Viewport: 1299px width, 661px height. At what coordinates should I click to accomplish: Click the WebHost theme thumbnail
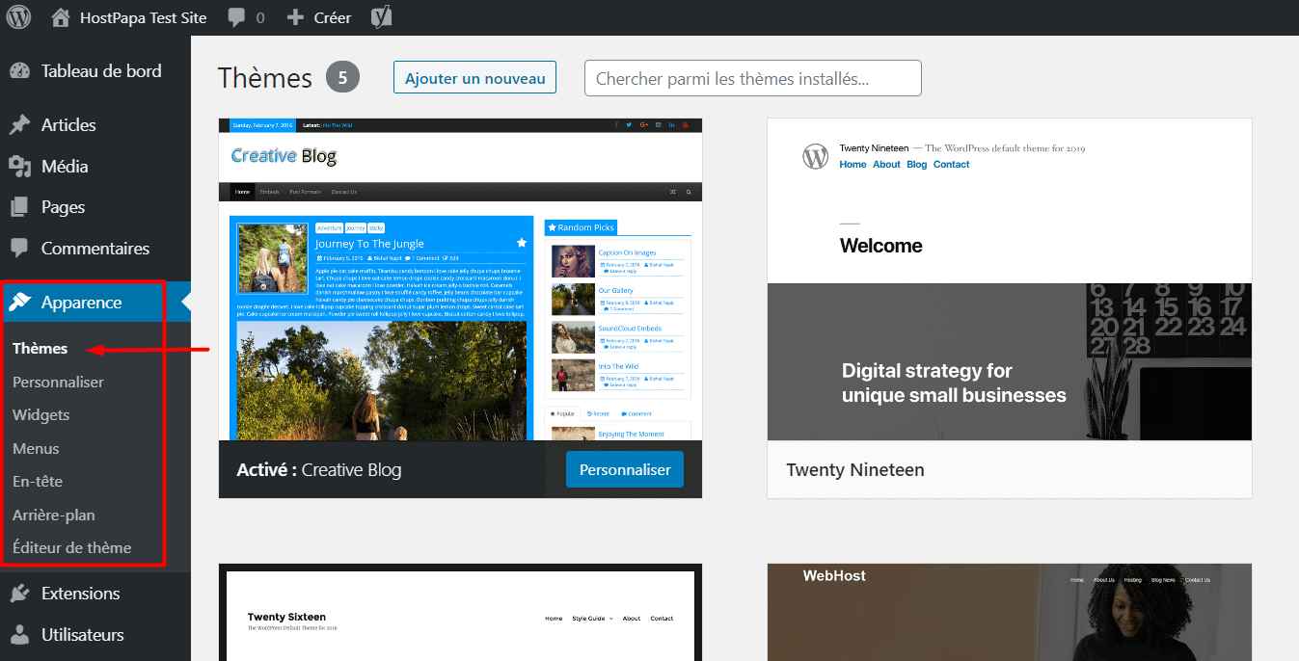(1010, 612)
